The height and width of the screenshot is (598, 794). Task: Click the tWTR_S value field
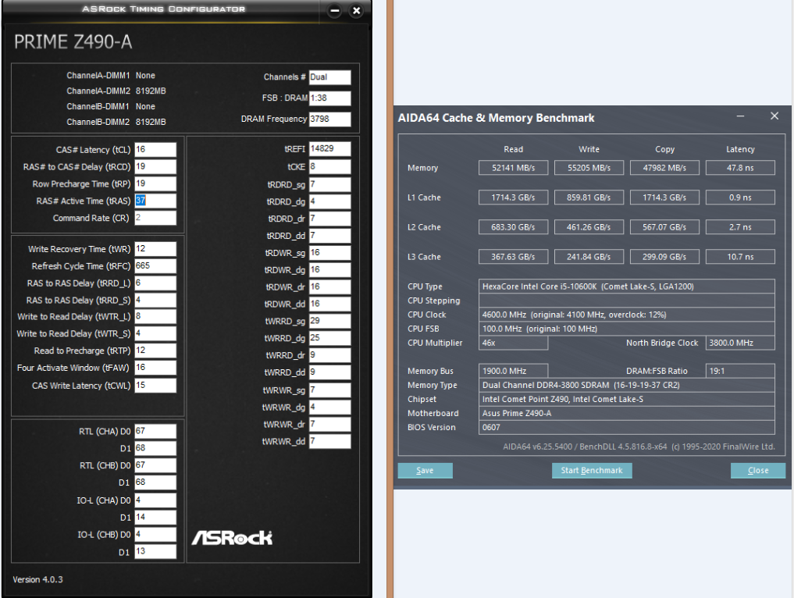(155, 333)
